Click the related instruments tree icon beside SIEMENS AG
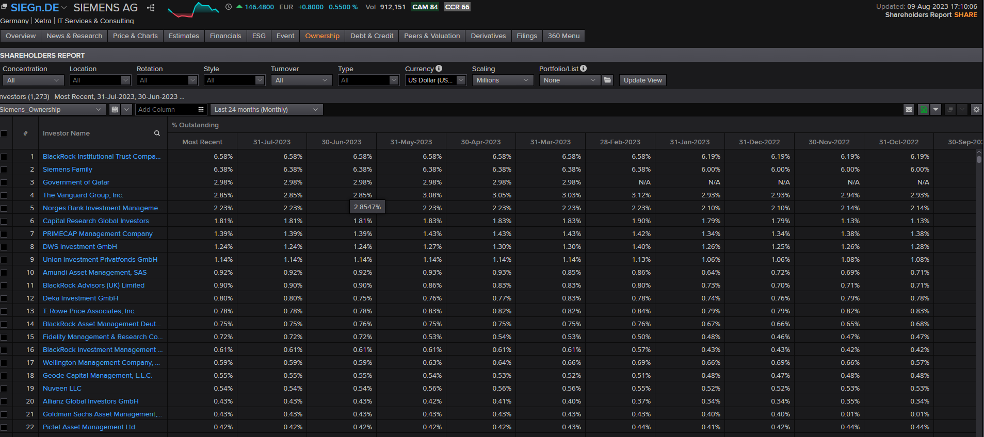984x437 pixels. [151, 8]
